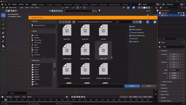Toggle Localize All checkbox
This screenshot has width=186, height=105.
coord(130,41)
